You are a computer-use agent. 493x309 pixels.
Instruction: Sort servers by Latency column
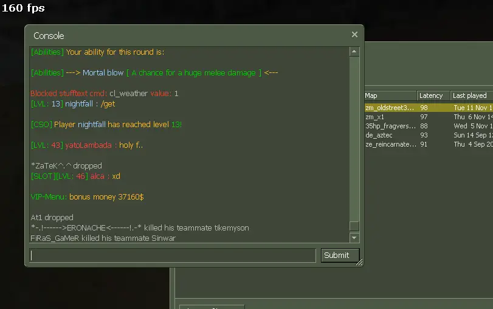pyautogui.click(x=432, y=95)
